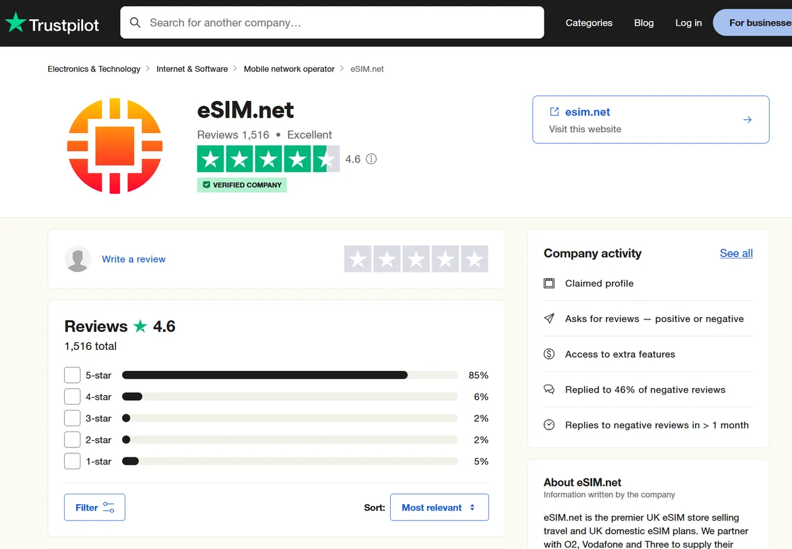
Task: Click the 2-star 2% bar
Action: (x=290, y=439)
